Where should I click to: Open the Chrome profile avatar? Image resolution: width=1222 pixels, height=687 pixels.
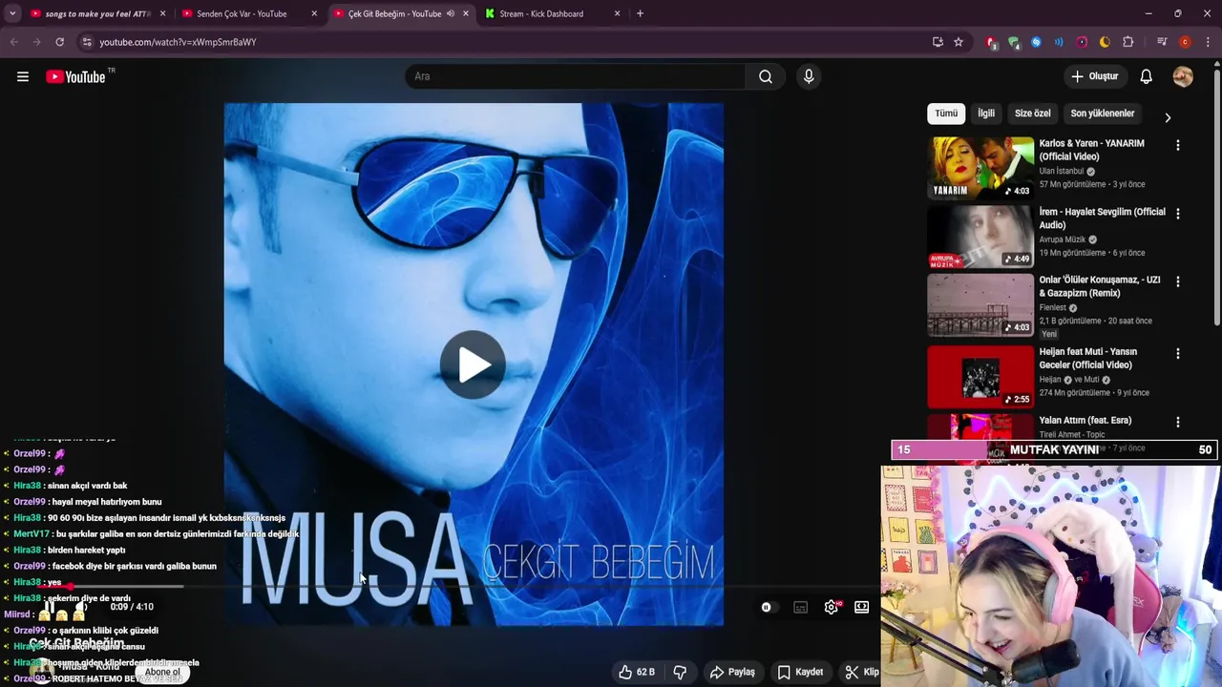click(x=1185, y=42)
